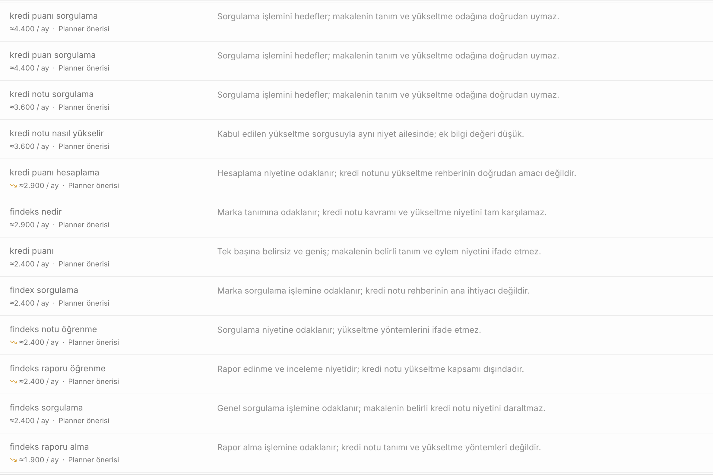
Task: Click the downward trend icon beside kredi puanı hesaplama
Action: [13, 186]
